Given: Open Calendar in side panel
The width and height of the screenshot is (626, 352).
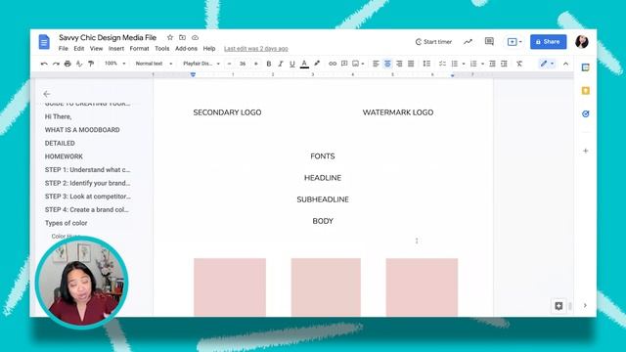Looking at the screenshot, I should pos(585,67).
